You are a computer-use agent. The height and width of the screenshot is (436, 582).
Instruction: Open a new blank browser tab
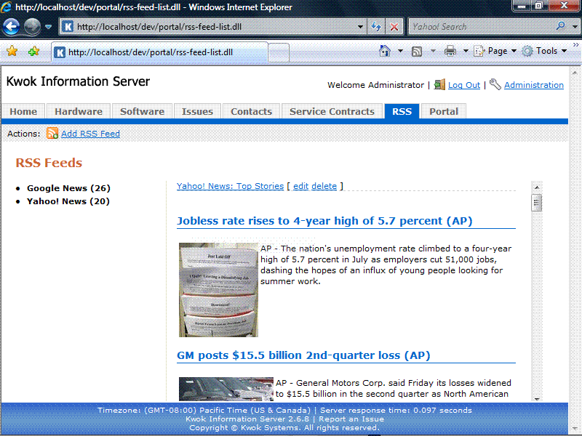279,52
